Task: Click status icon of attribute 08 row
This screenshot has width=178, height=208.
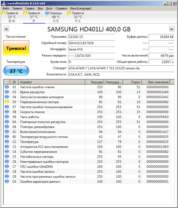Action: click(x=7, y=112)
